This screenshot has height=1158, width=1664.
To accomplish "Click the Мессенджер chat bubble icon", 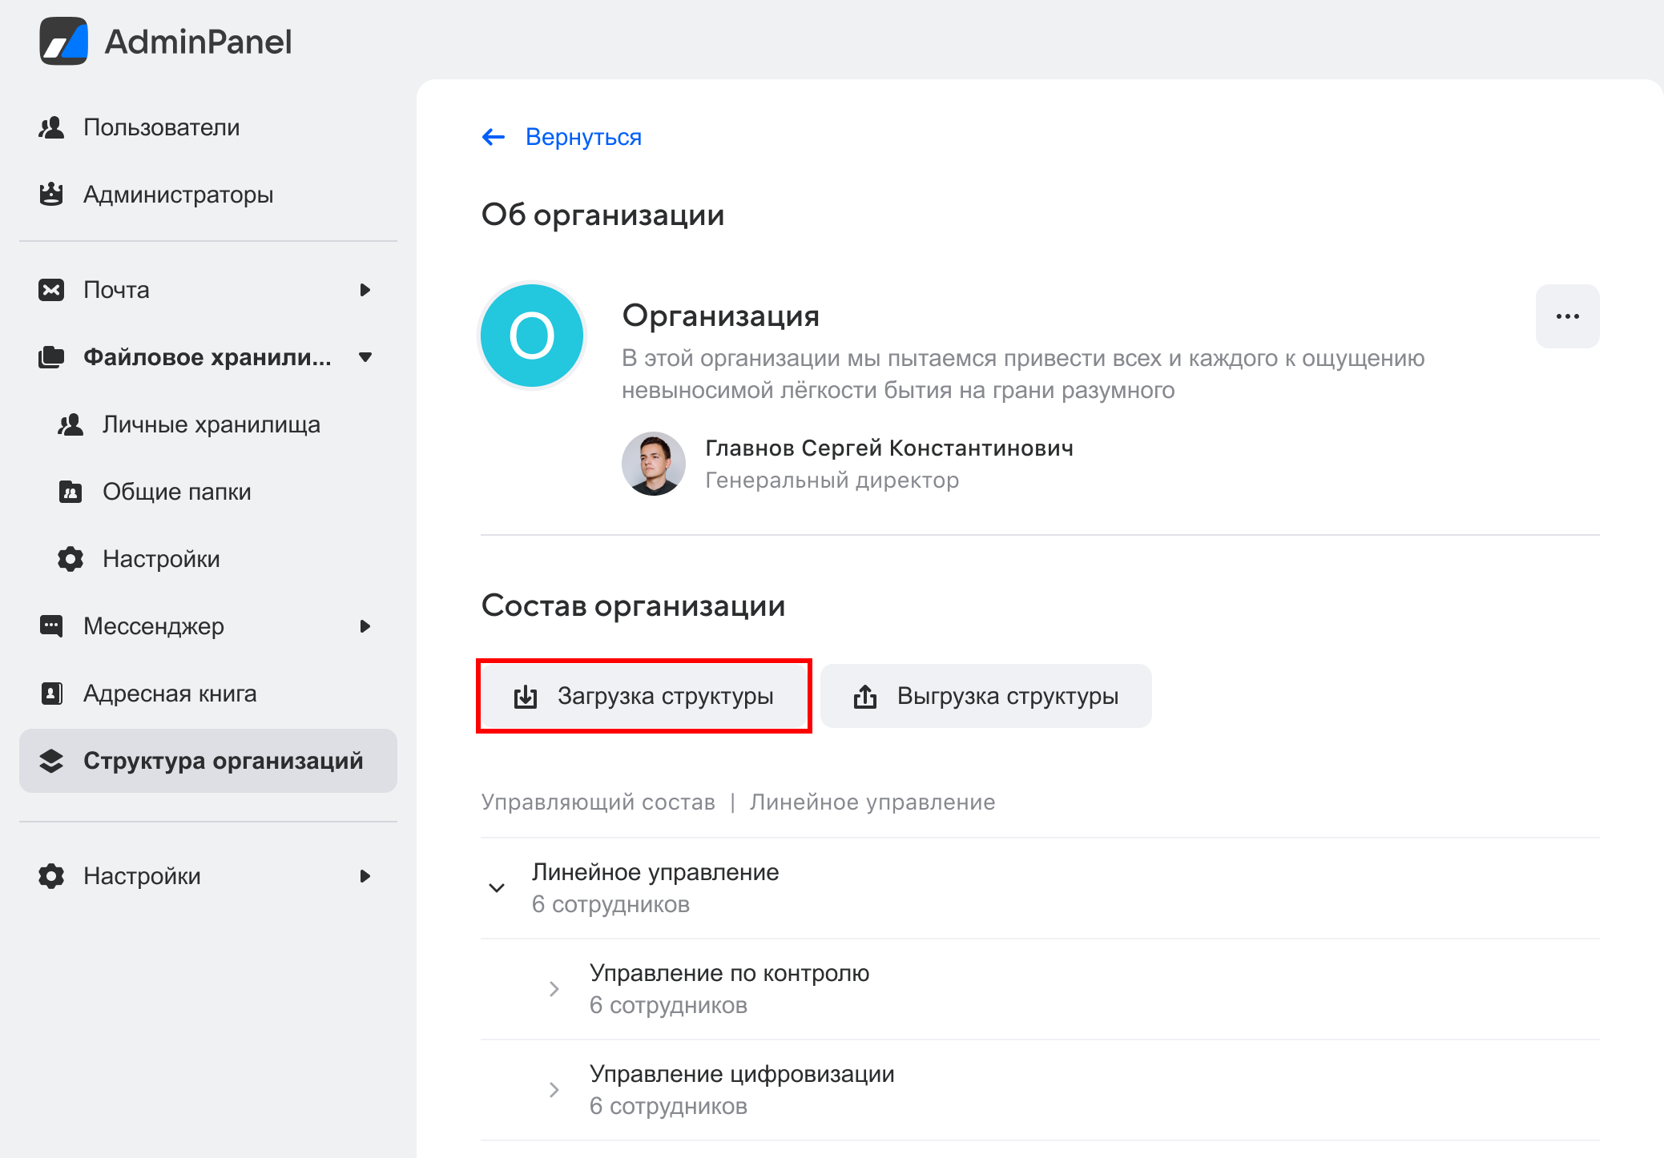I will tap(51, 625).
